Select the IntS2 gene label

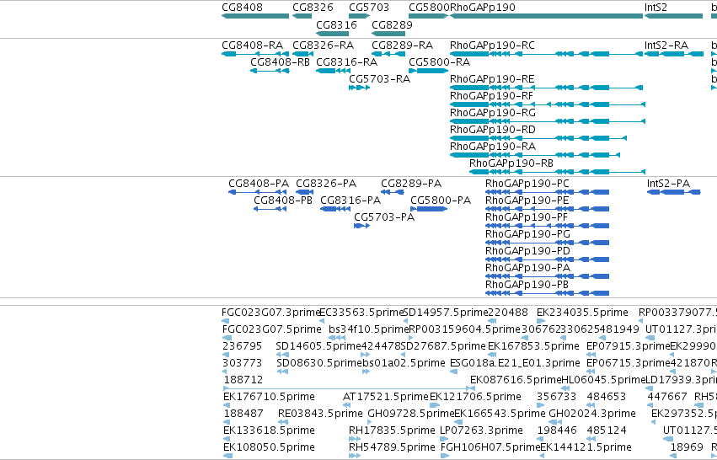(x=655, y=8)
